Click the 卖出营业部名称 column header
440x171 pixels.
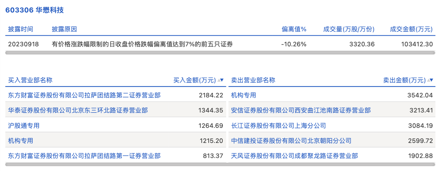point(253,80)
